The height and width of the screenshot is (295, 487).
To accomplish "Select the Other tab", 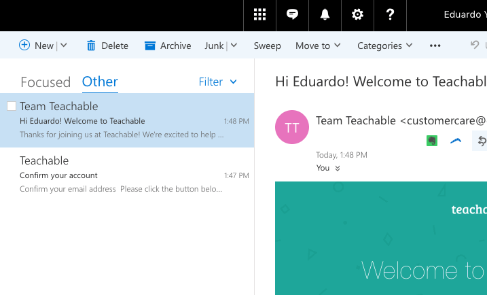I will point(100,82).
